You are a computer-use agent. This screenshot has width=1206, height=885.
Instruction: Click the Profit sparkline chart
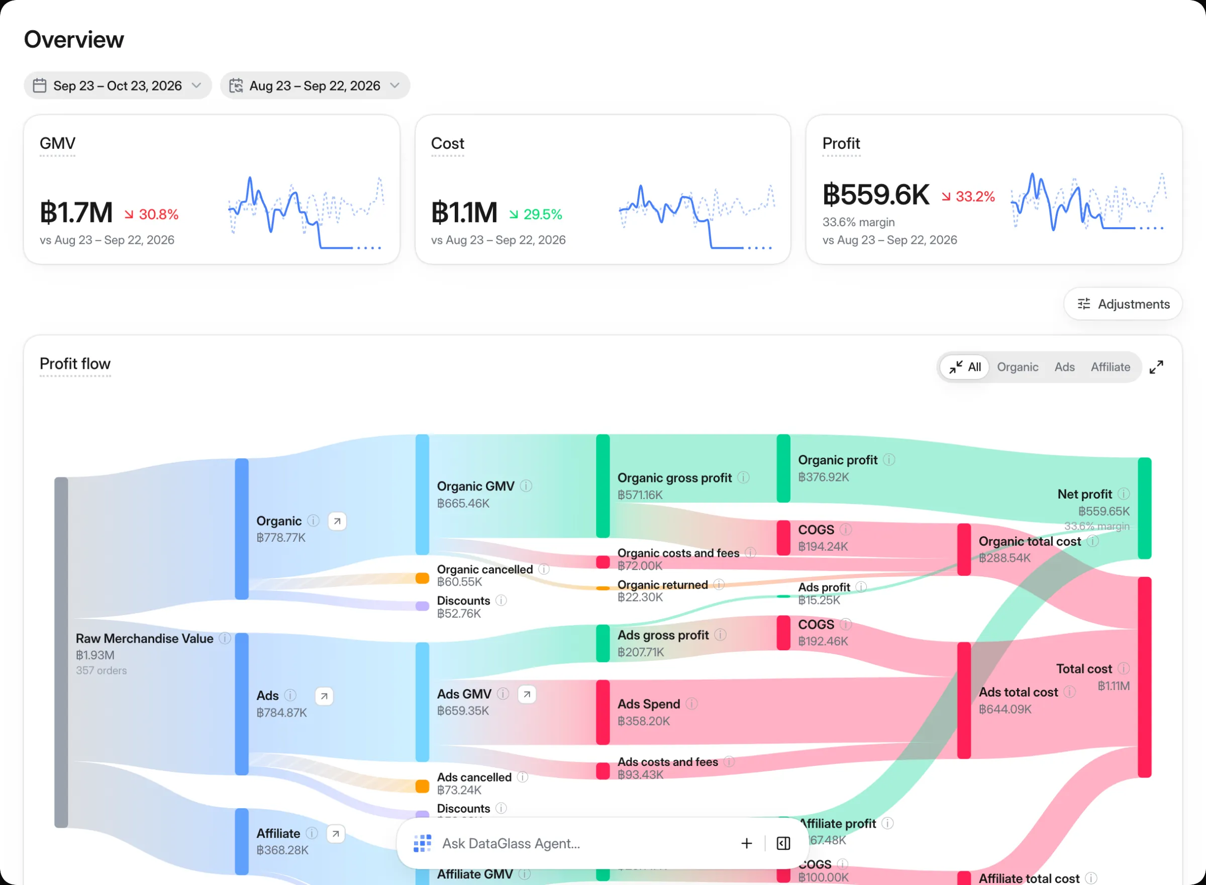(1089, 202)
